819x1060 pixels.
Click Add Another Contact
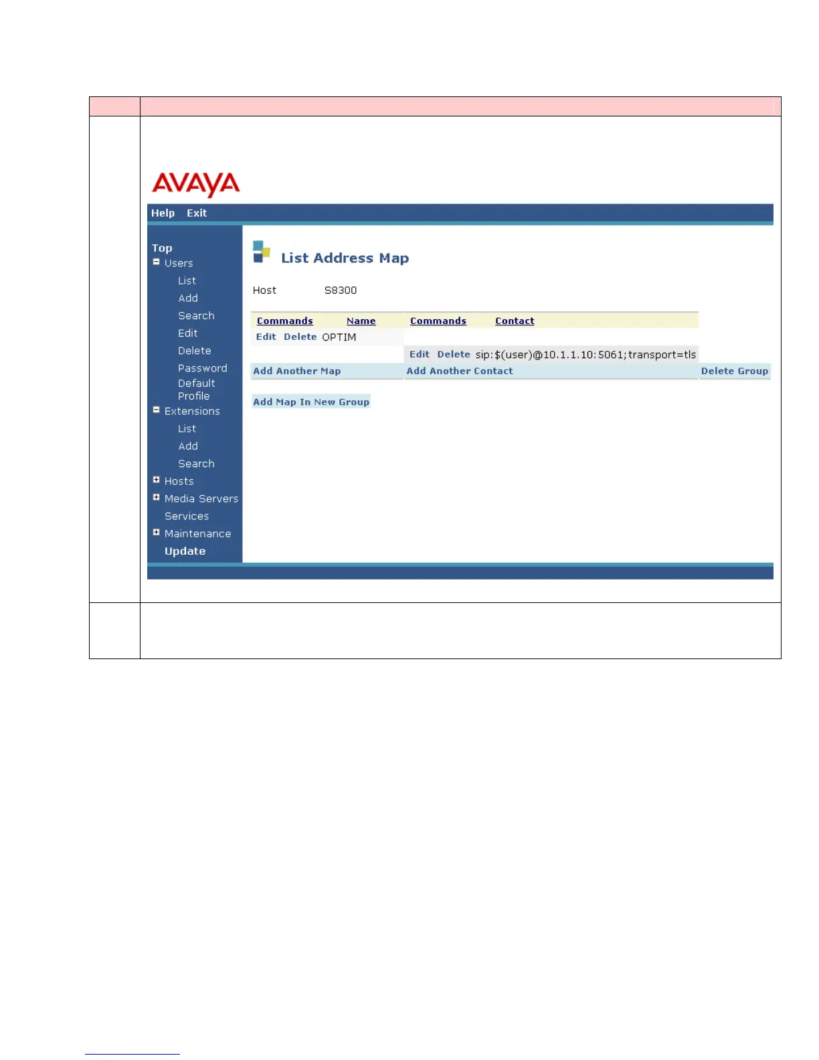tap(460, 371)
